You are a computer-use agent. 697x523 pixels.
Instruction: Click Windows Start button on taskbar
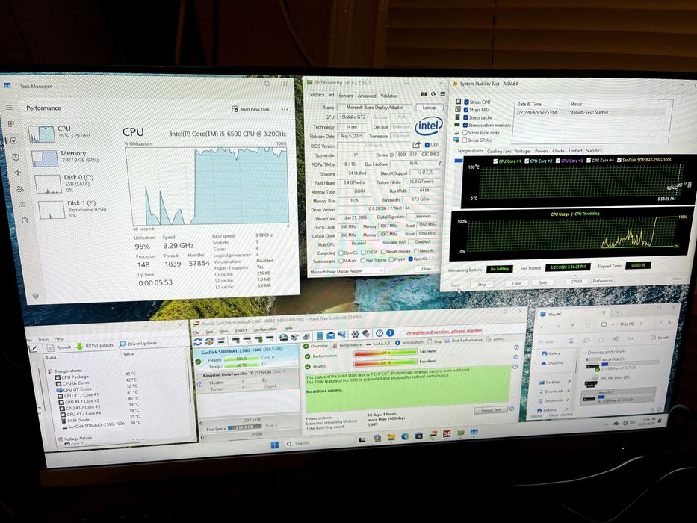pos(274,445)
